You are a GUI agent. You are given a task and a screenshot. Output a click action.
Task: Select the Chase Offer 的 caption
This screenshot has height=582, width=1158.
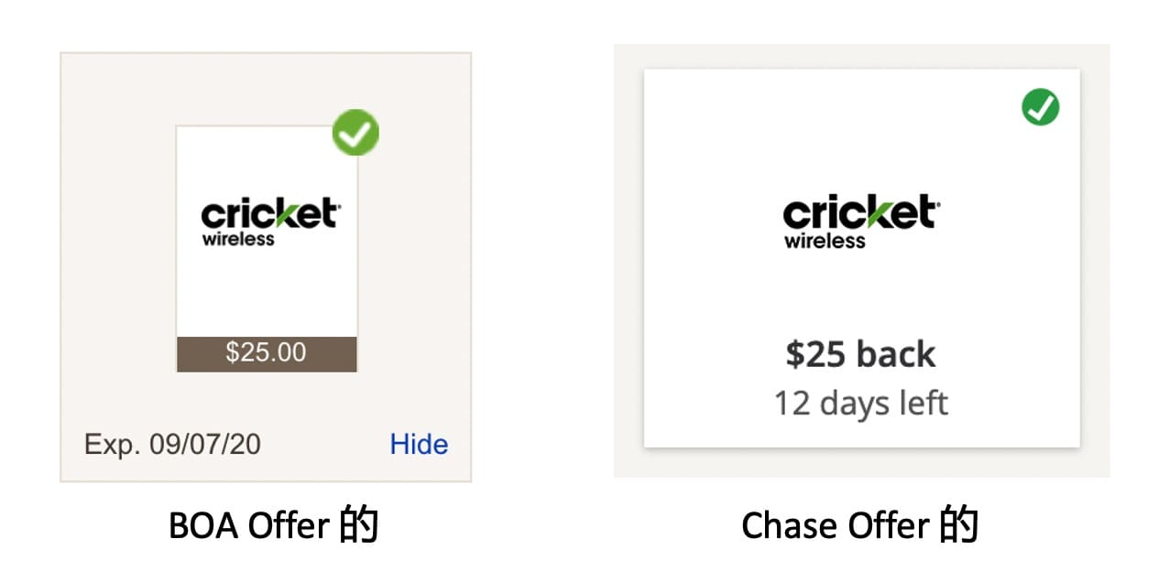tap(861, 525)
